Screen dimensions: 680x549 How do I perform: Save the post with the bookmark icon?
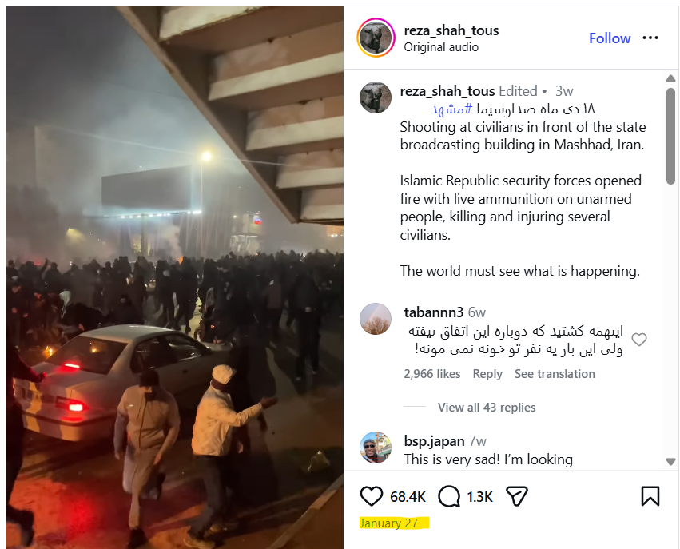pyautogui.click(x=650, y=496)
